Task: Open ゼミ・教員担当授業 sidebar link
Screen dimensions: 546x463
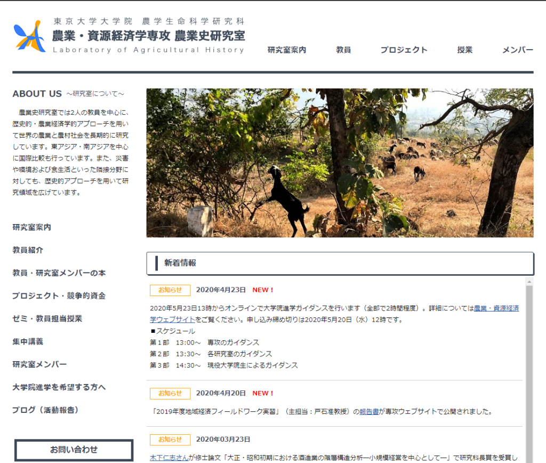Action: pyautogui.click(x=47, y=318)
